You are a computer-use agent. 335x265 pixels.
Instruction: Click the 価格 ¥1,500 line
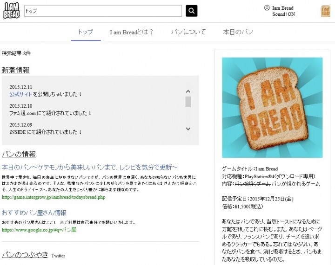pyautogui.click(x=242, y=207)
